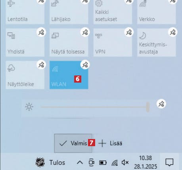Unpin the Lentotila quick action tile
This screenshot has height=170, width=182.
pos(41,1)
